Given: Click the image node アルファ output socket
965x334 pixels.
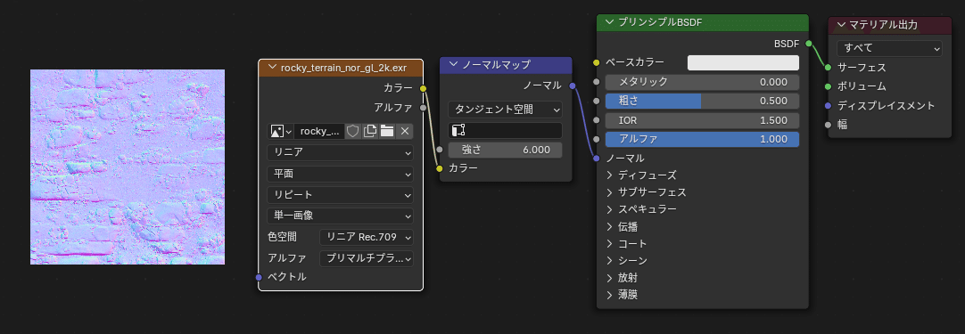Looking at the screenshot, I should point(423,108).
